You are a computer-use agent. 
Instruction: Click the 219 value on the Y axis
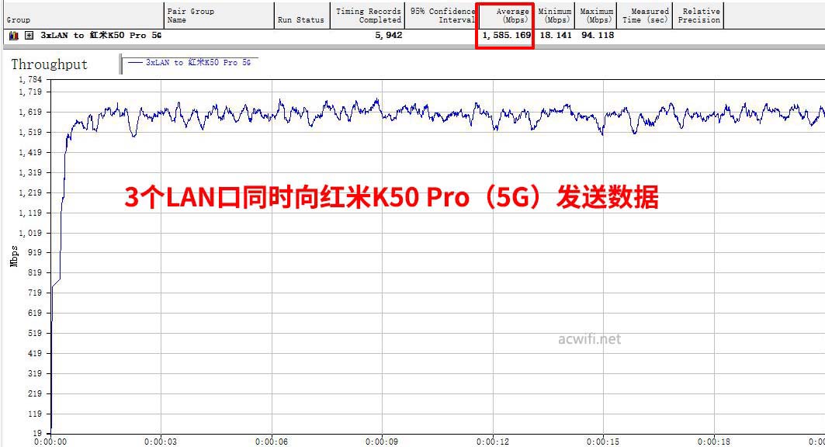tap(34, 393)
